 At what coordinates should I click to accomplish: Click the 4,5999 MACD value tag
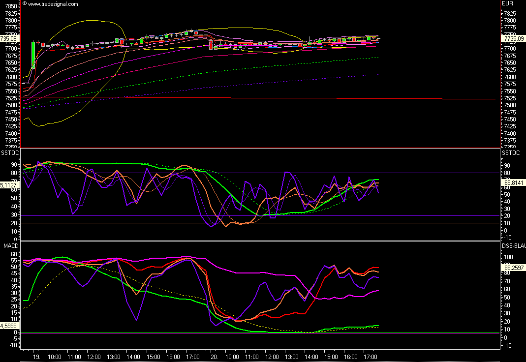(9, 326)
